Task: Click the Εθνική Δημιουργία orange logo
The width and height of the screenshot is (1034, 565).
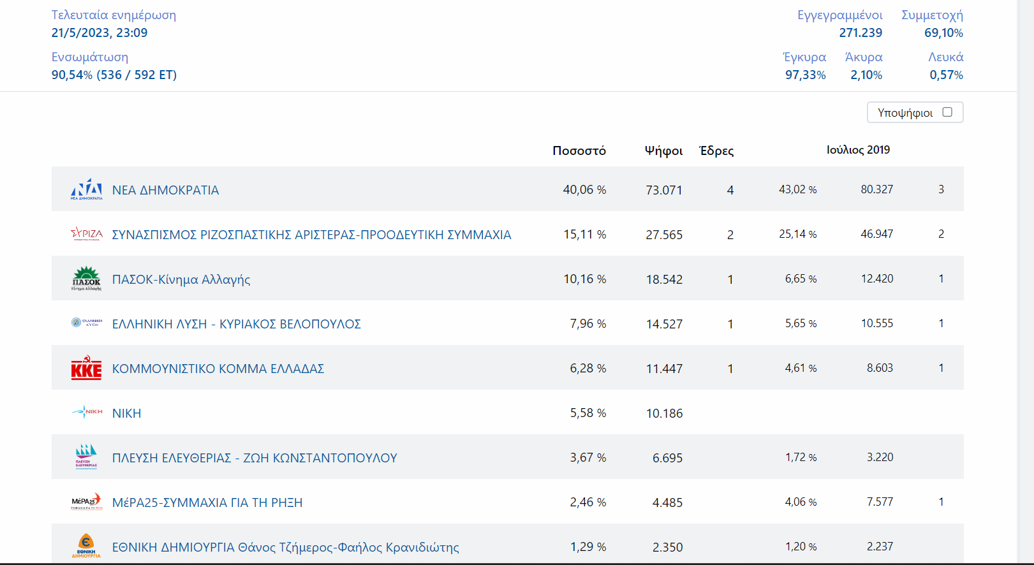Action: [86, 546]
